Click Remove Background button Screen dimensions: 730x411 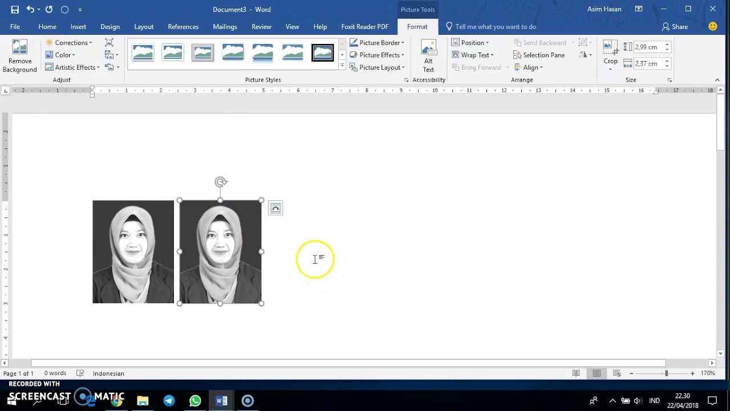[19, 57]
